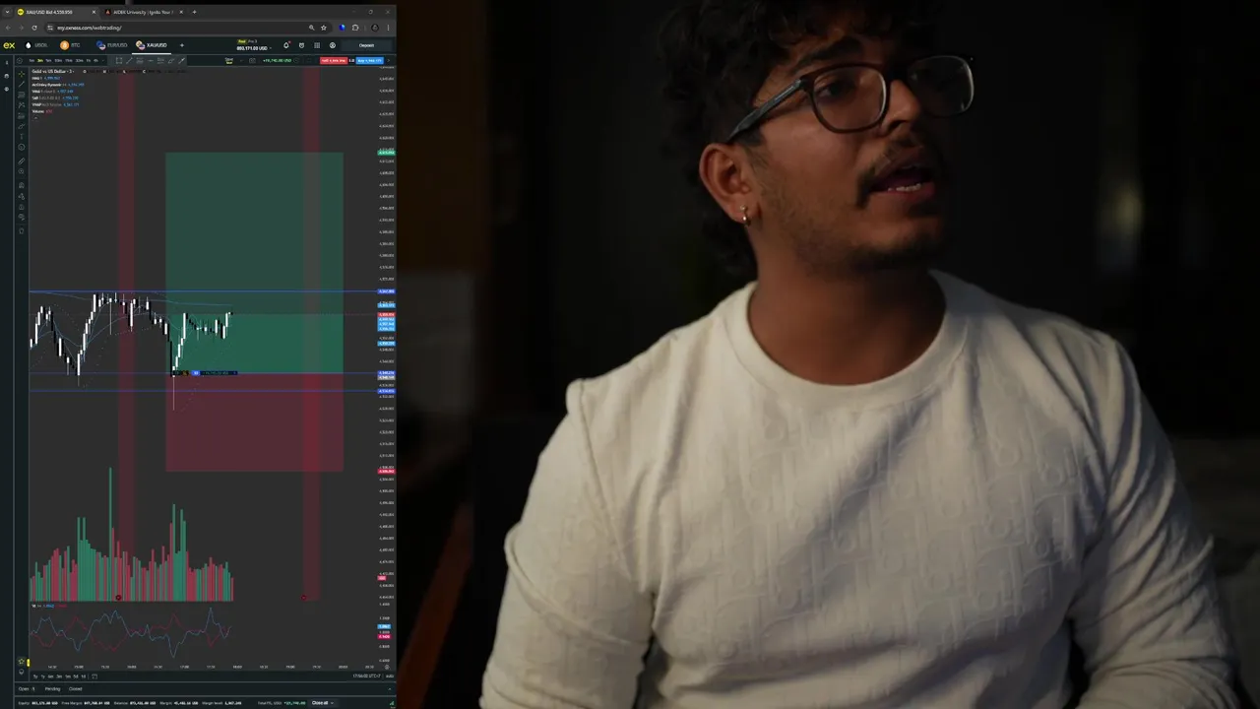Image resolution: width=1260 pixels, height=709 pixels.
Task: Collapse the positions panel chevron
Action: [390, 689]
